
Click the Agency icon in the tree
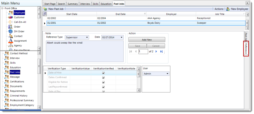(11, 46)
